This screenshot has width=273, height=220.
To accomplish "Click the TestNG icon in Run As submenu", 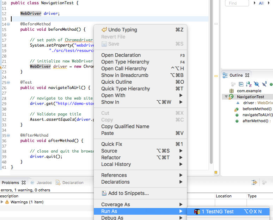I will [197, 212].
